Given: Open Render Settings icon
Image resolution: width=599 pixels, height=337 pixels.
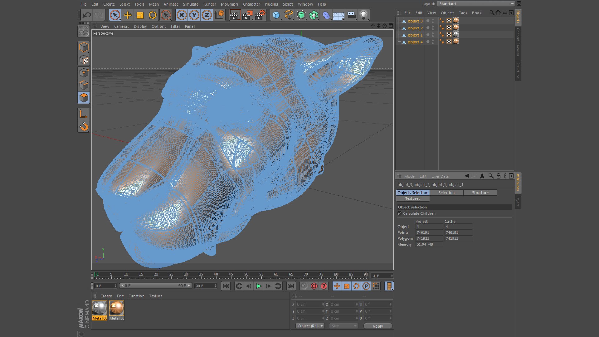Looking at the screenshot, I should point(260,15).
